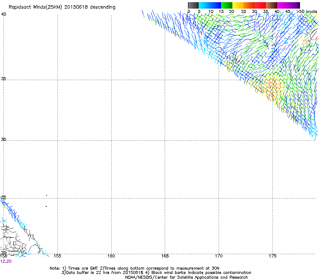Click the latitude label '35'
The image size is (319, 280).
[x=3, y=78]
